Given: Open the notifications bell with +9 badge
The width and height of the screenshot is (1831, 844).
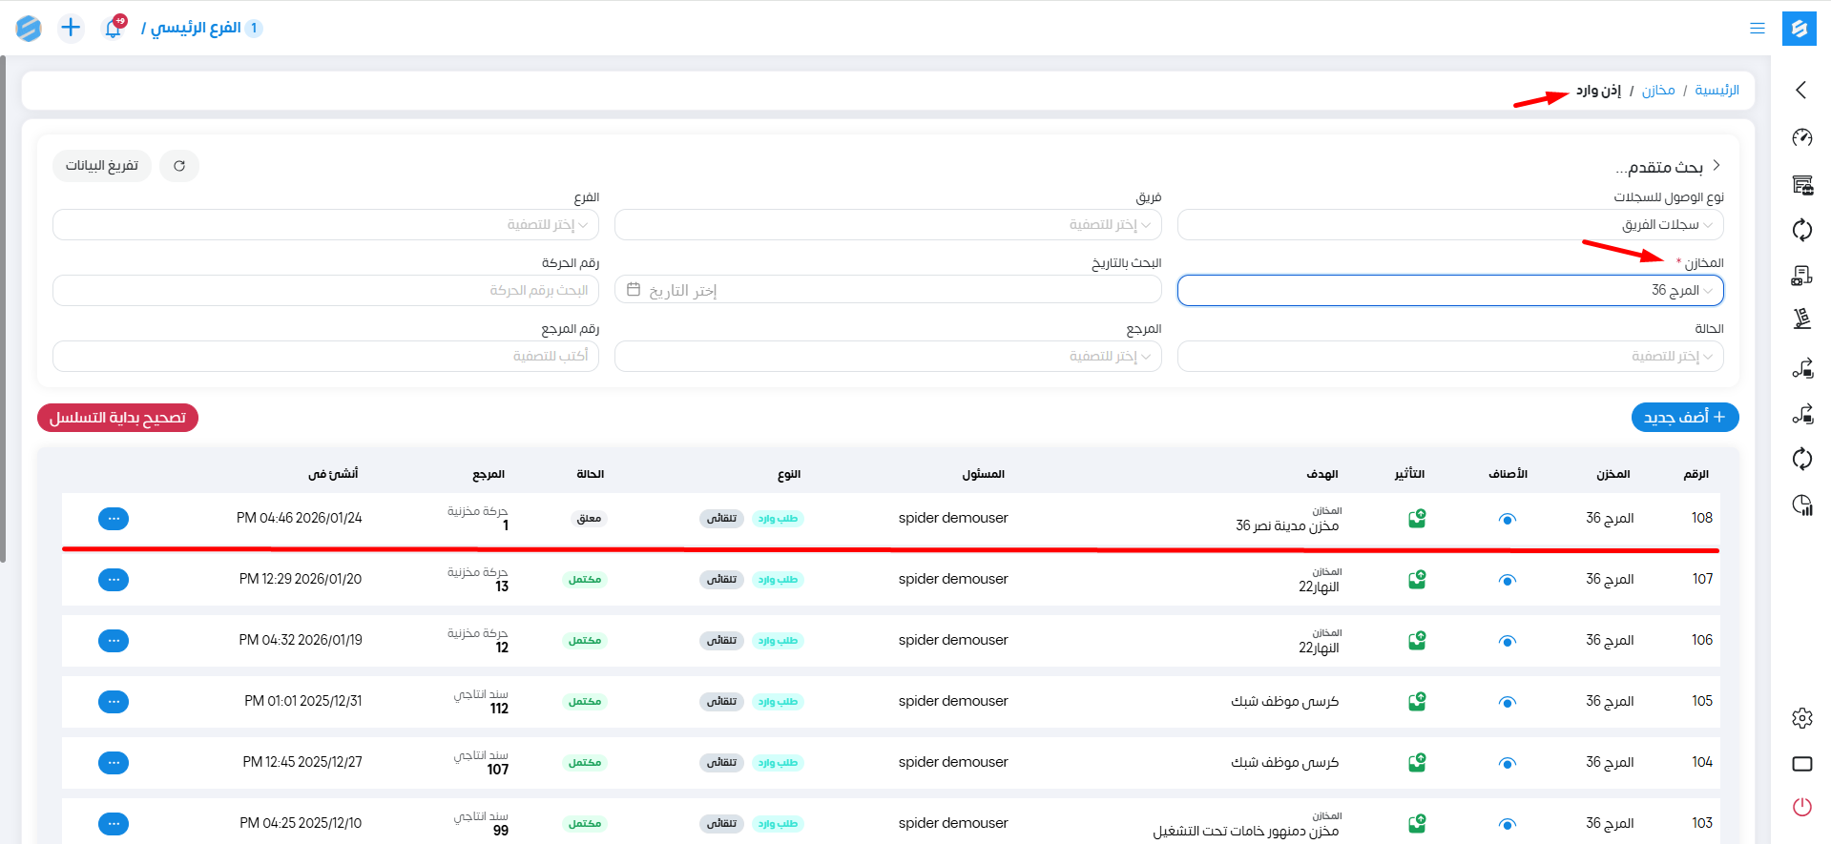Looking at the screenshot, I should point(114,28).
